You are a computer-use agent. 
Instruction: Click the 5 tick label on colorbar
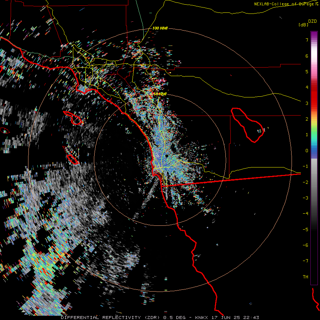click(307, 71)
